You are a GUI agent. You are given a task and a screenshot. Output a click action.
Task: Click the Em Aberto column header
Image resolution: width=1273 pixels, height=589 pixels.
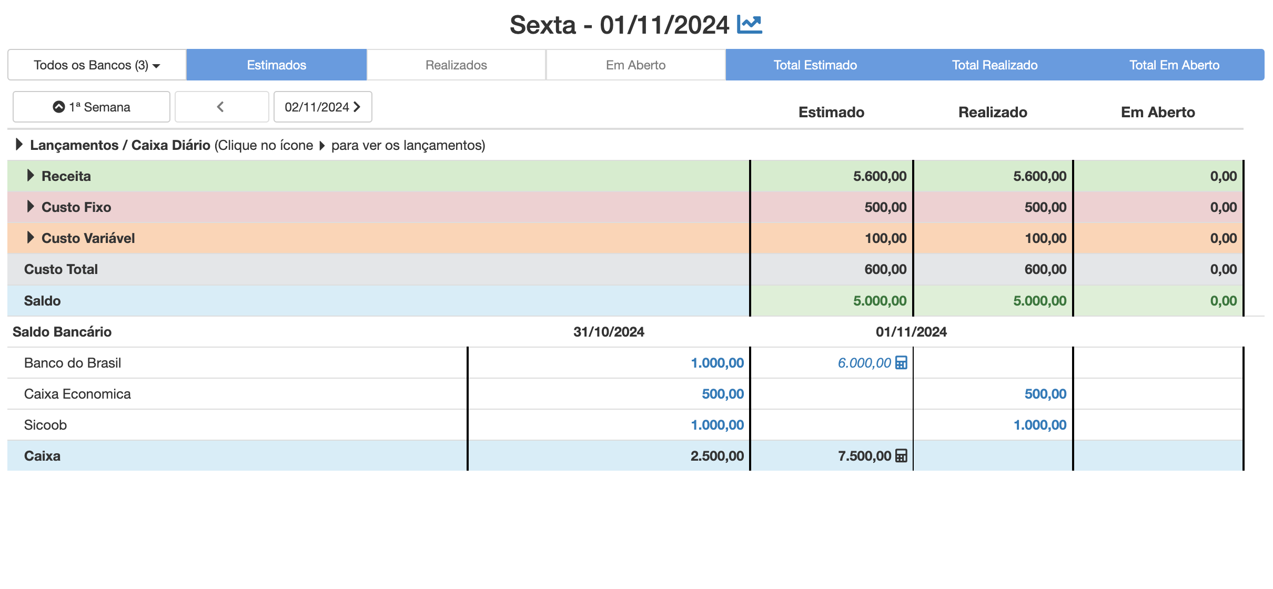(1158, 112)
